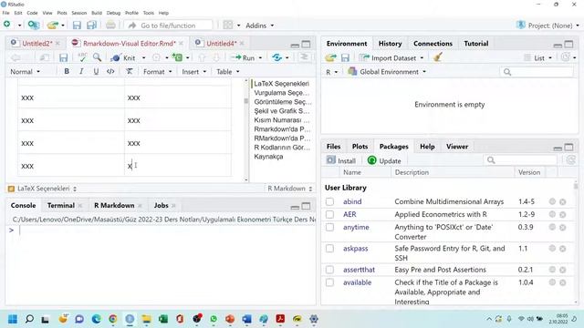Create a new file with the plus icon
This screenshot has width=584, height=328.
[x=7, y=25]
